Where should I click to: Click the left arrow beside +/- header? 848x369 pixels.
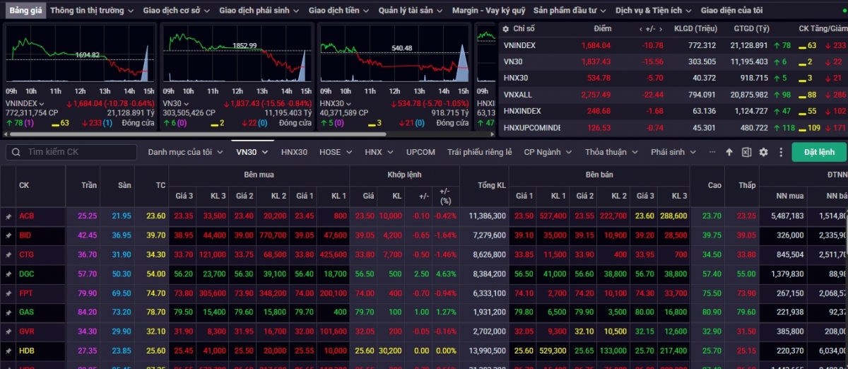[x=641, y=29]
